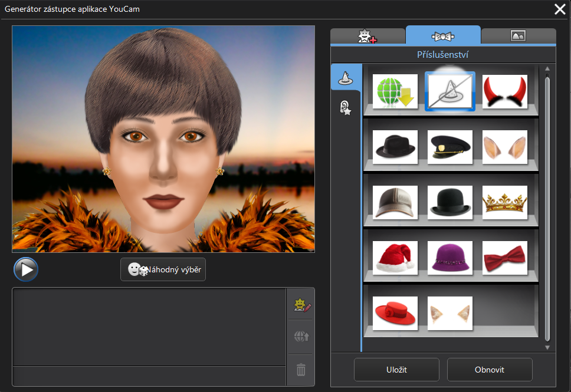The image size is (571, 392).
Task: Choose the black fedora hat
Action: 395,147
